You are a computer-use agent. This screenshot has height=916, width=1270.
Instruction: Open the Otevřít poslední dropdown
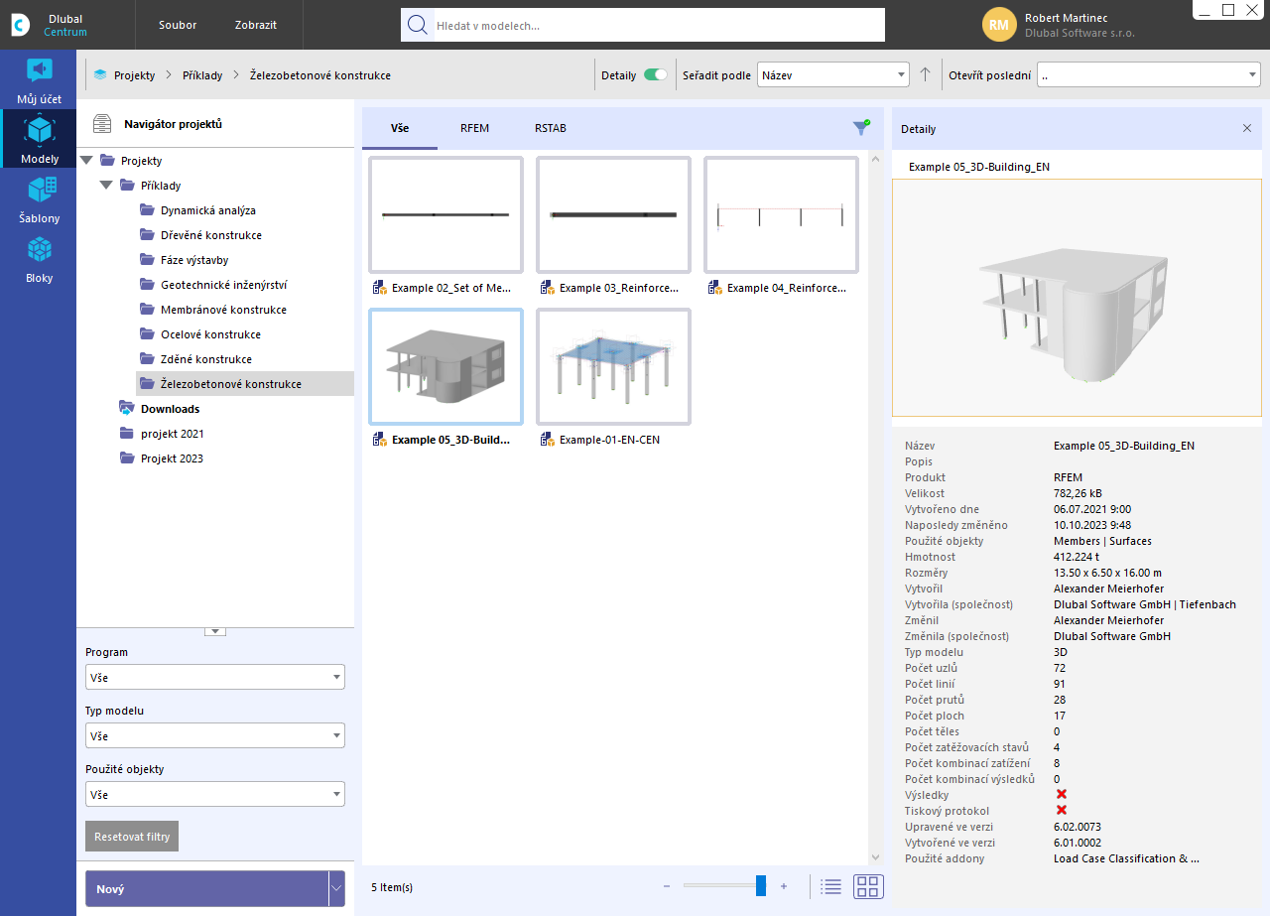pos(1149,74)
